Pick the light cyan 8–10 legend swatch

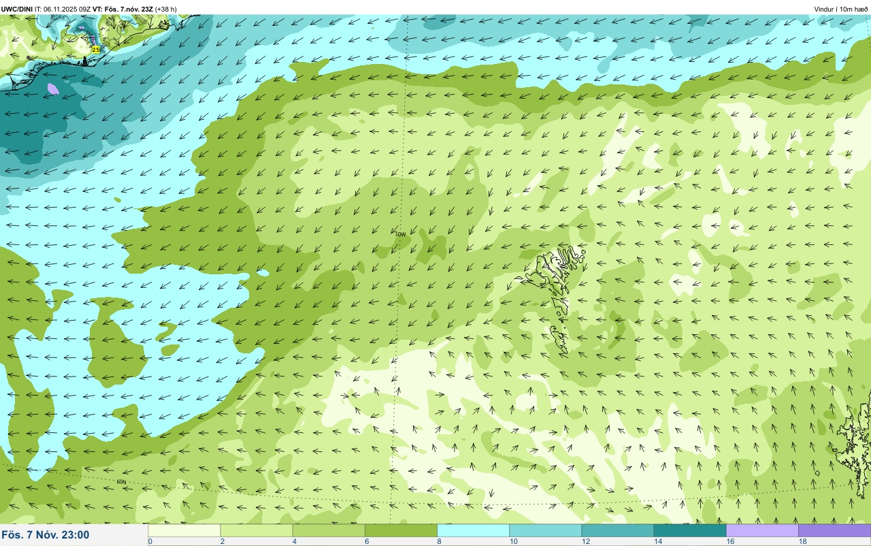pos(473,530)
